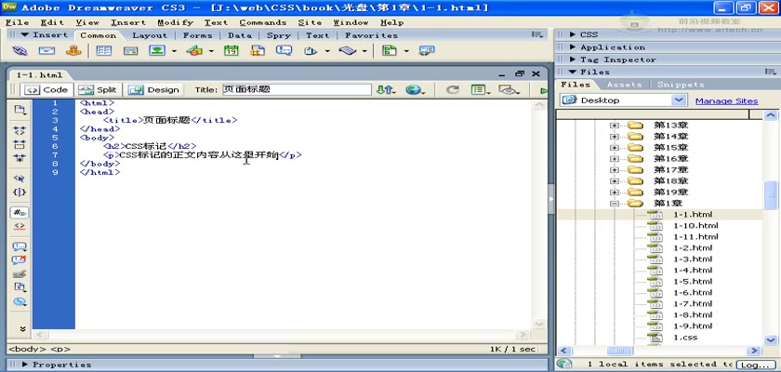
Task: Expand the 第19章 folder
Action: 614,193
